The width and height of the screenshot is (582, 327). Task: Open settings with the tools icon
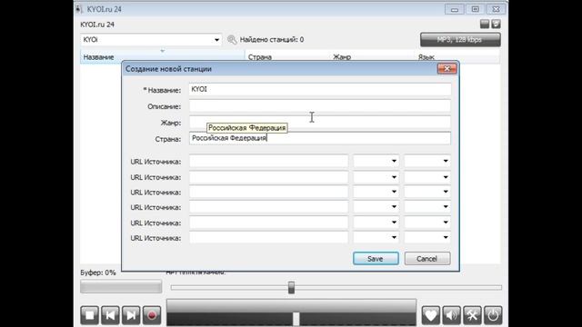pyautogui.click(x=472, y=315)
